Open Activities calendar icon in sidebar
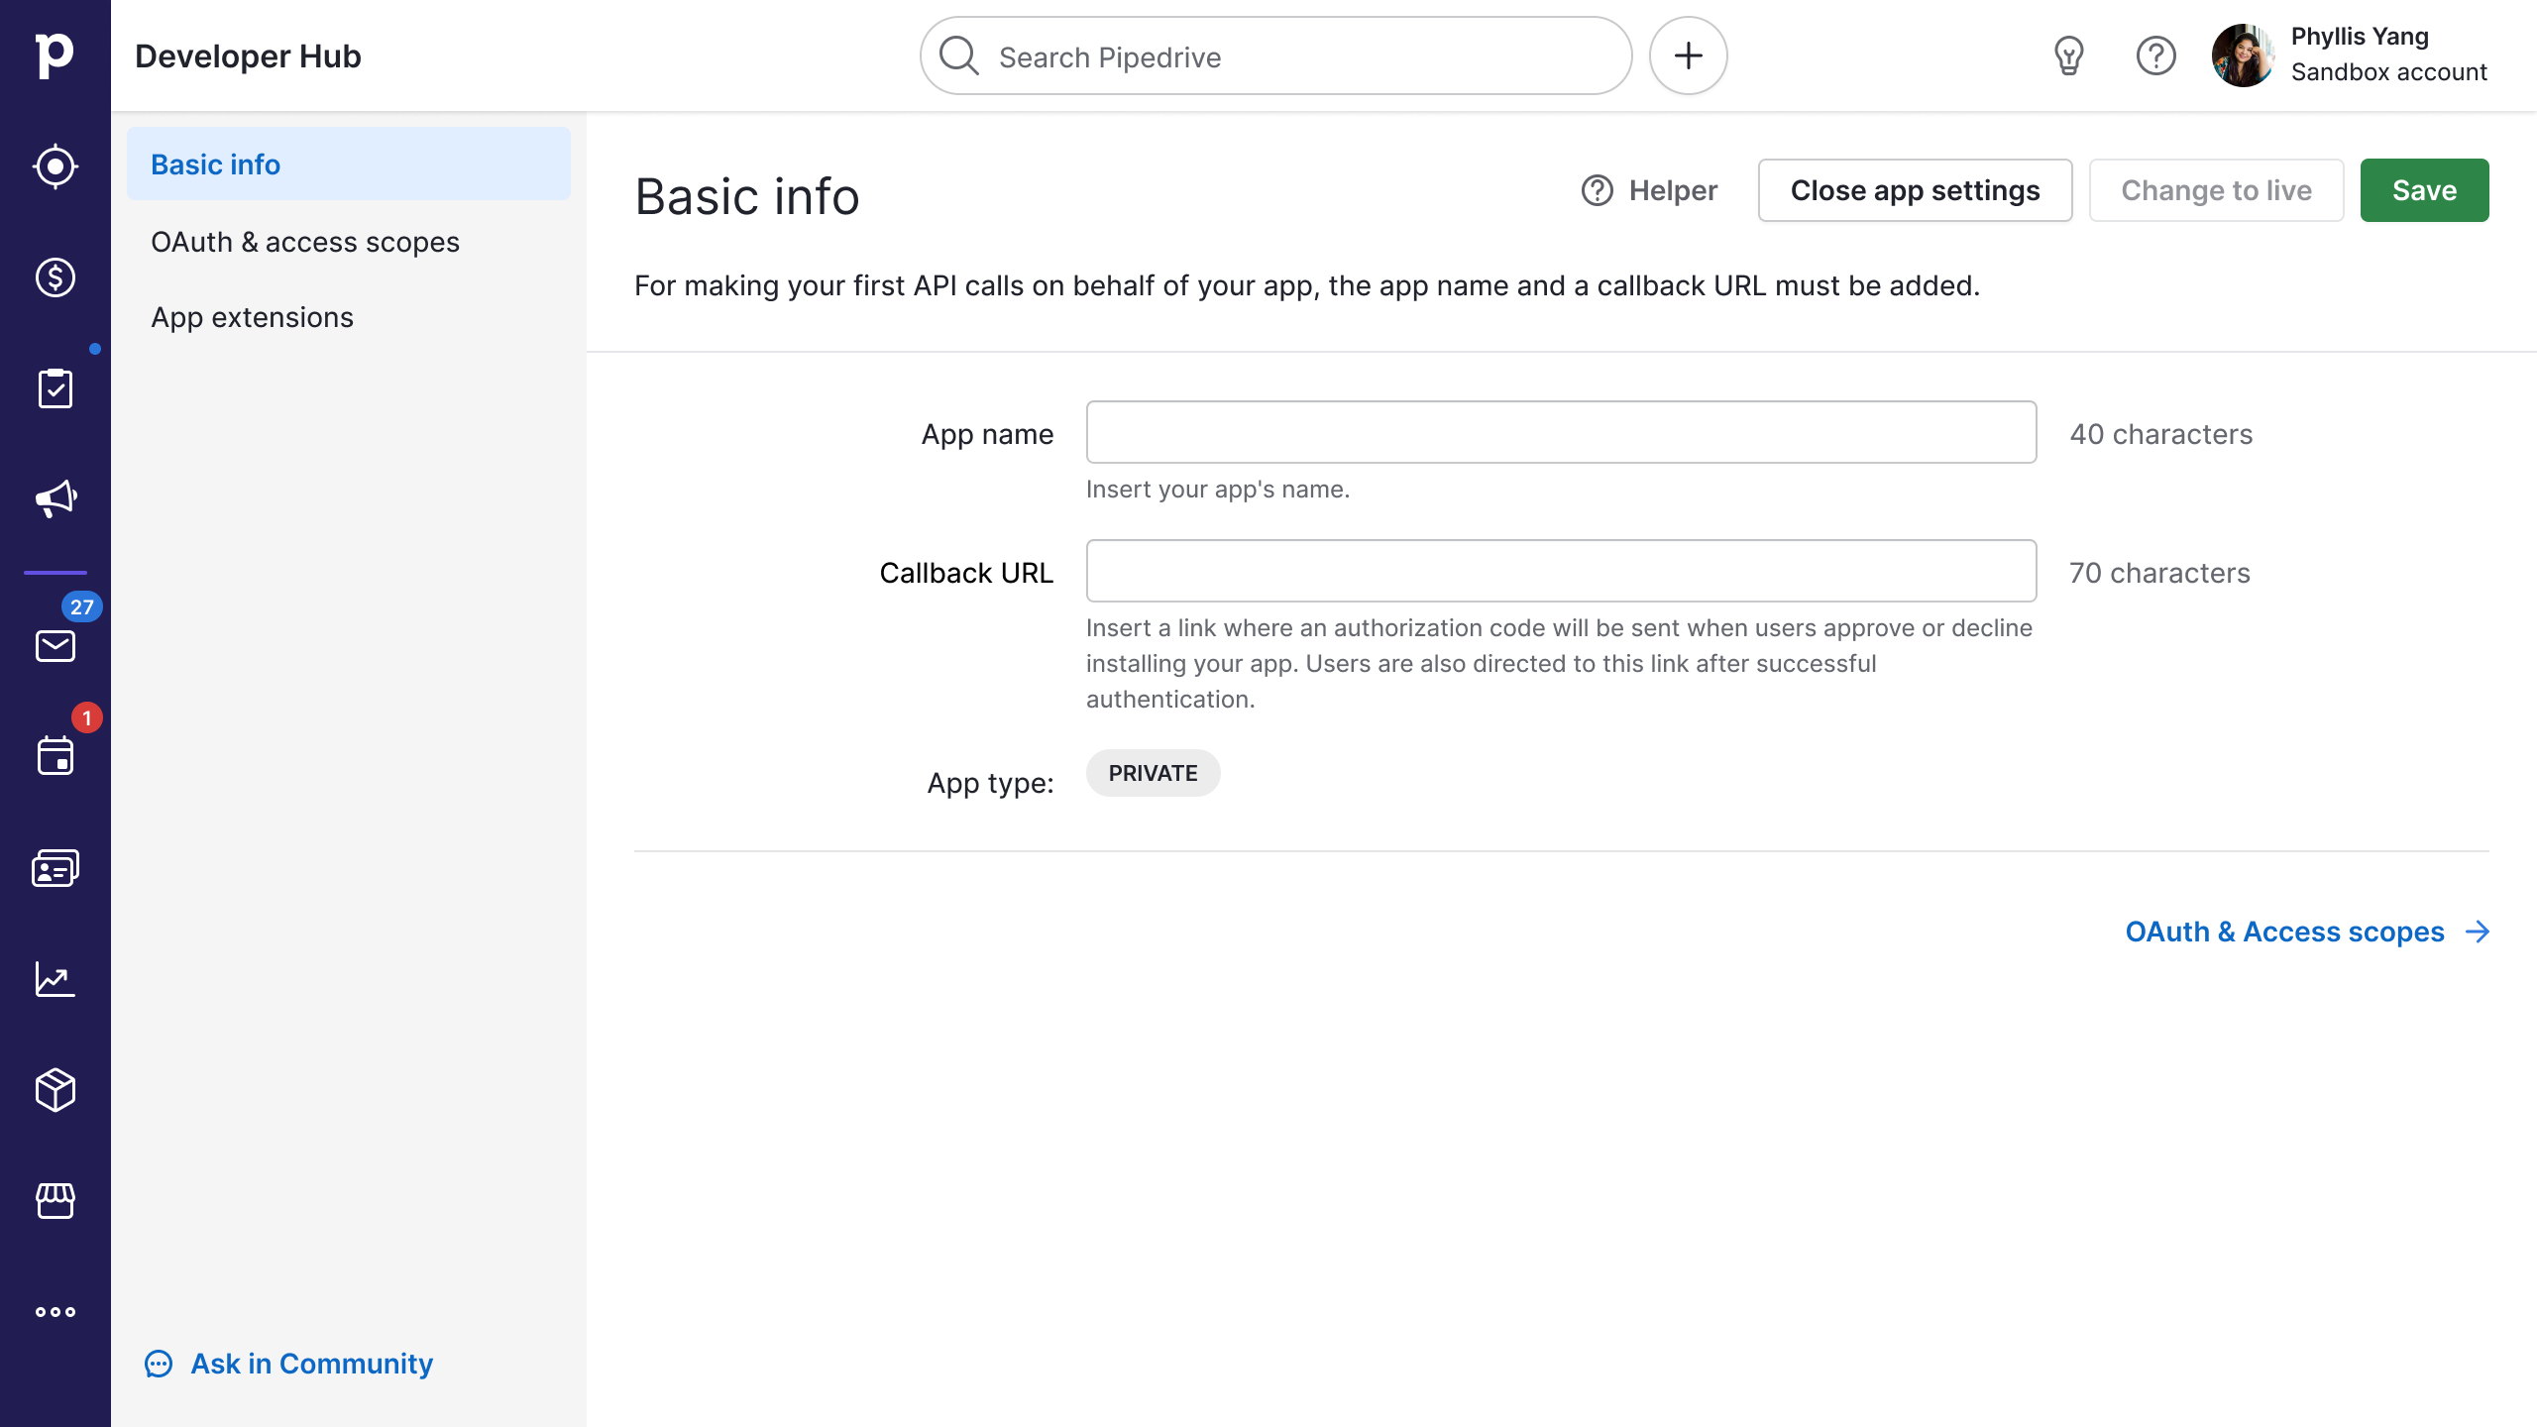Screen dimensions: 2537x1427 click(55, 756)
